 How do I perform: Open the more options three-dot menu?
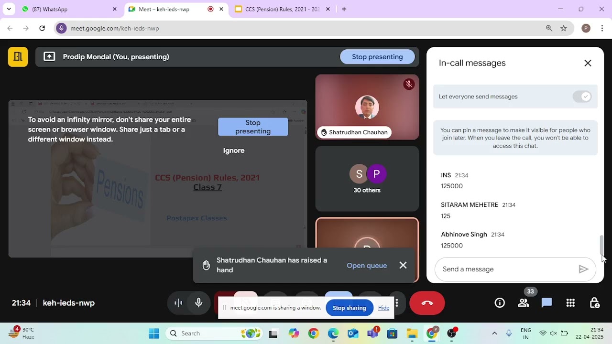pos(396,303)
